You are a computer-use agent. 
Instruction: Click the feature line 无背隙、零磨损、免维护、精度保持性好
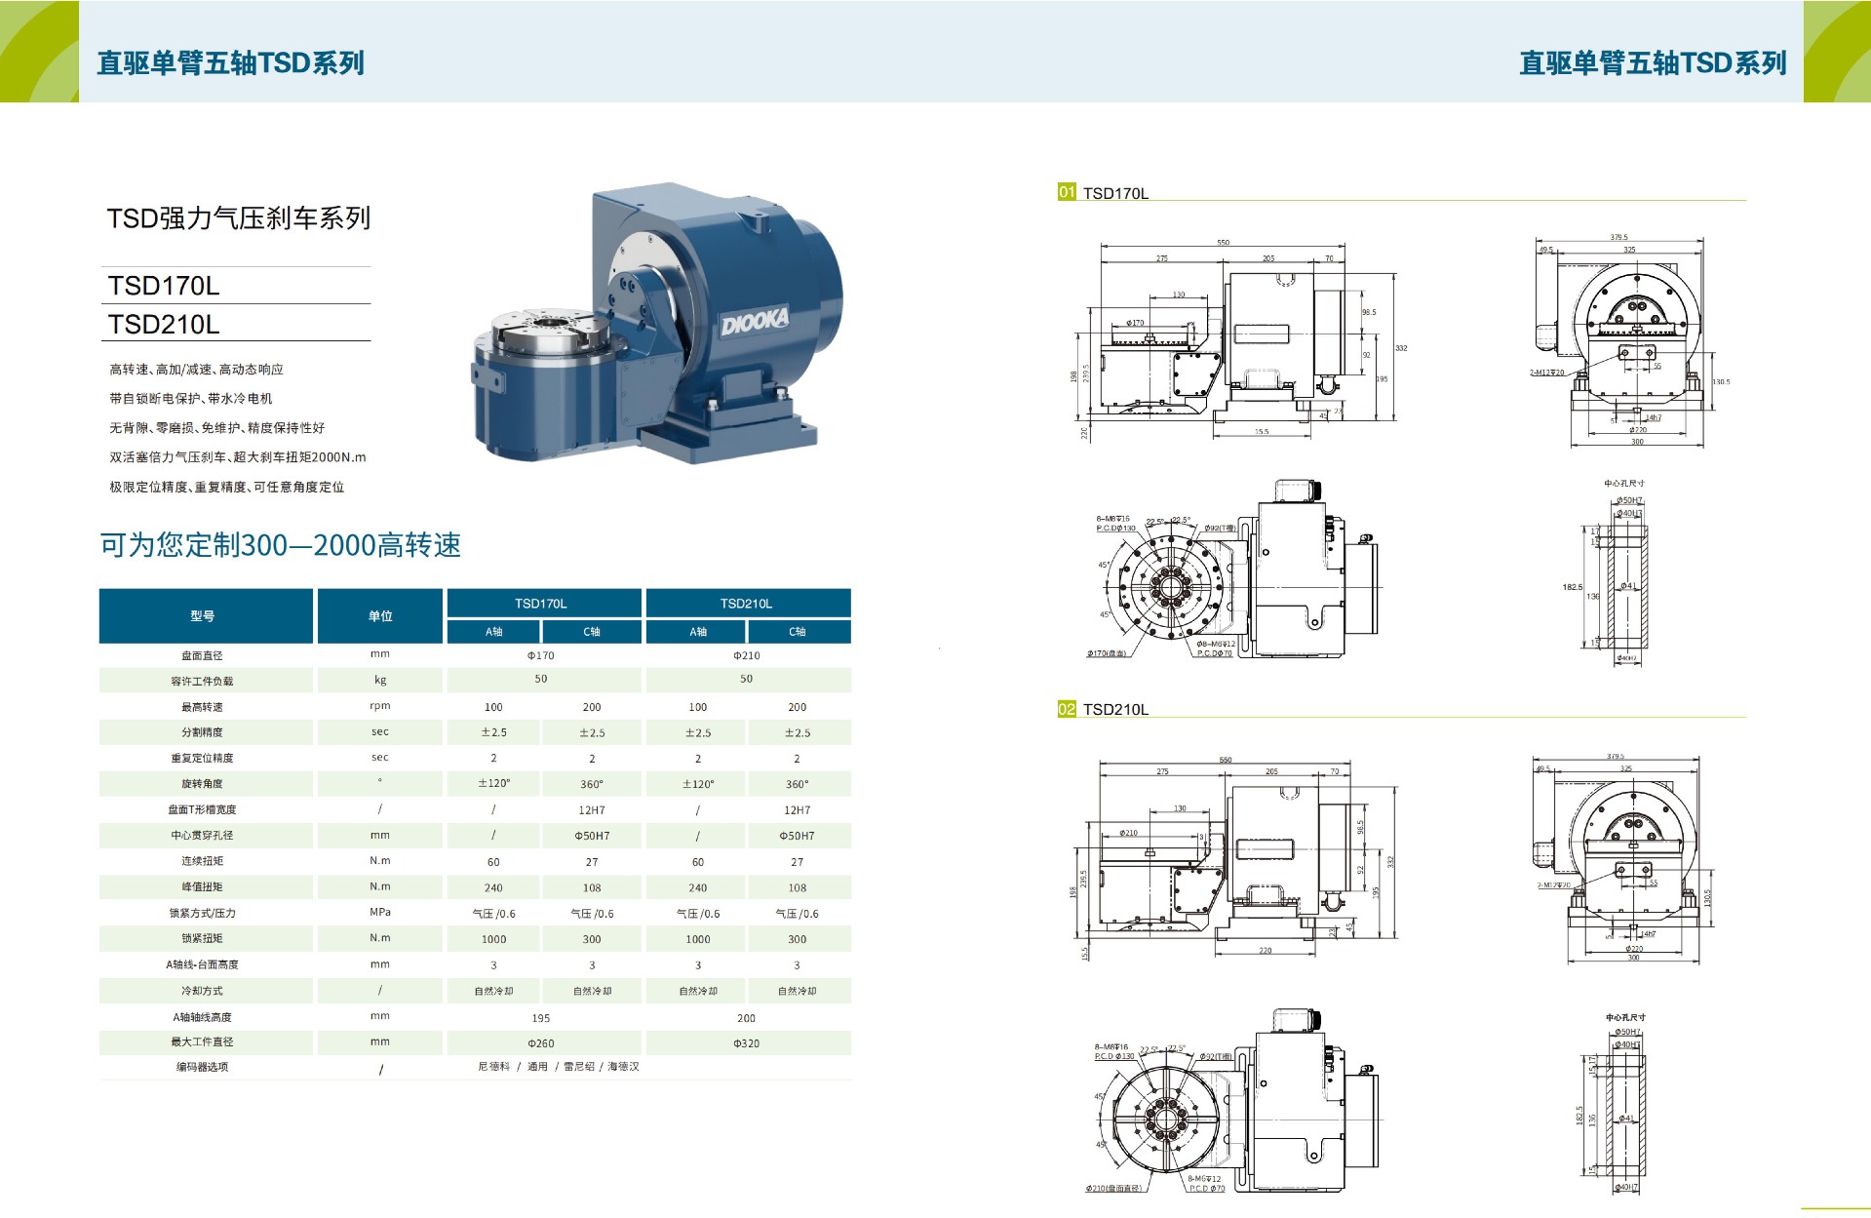[217, 428]
